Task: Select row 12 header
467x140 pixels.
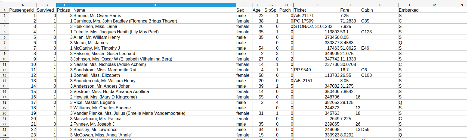Action: click(x=4, y=70)
